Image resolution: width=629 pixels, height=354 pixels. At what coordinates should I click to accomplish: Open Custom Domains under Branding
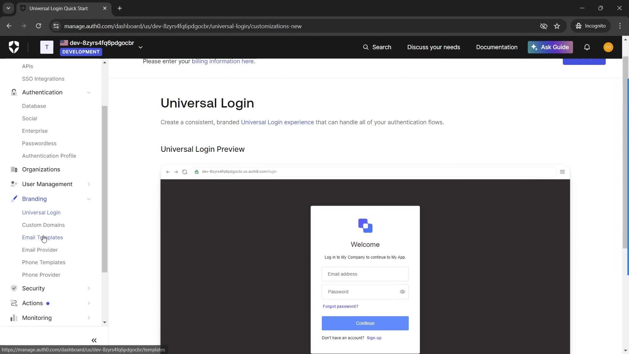coord(43,225)
